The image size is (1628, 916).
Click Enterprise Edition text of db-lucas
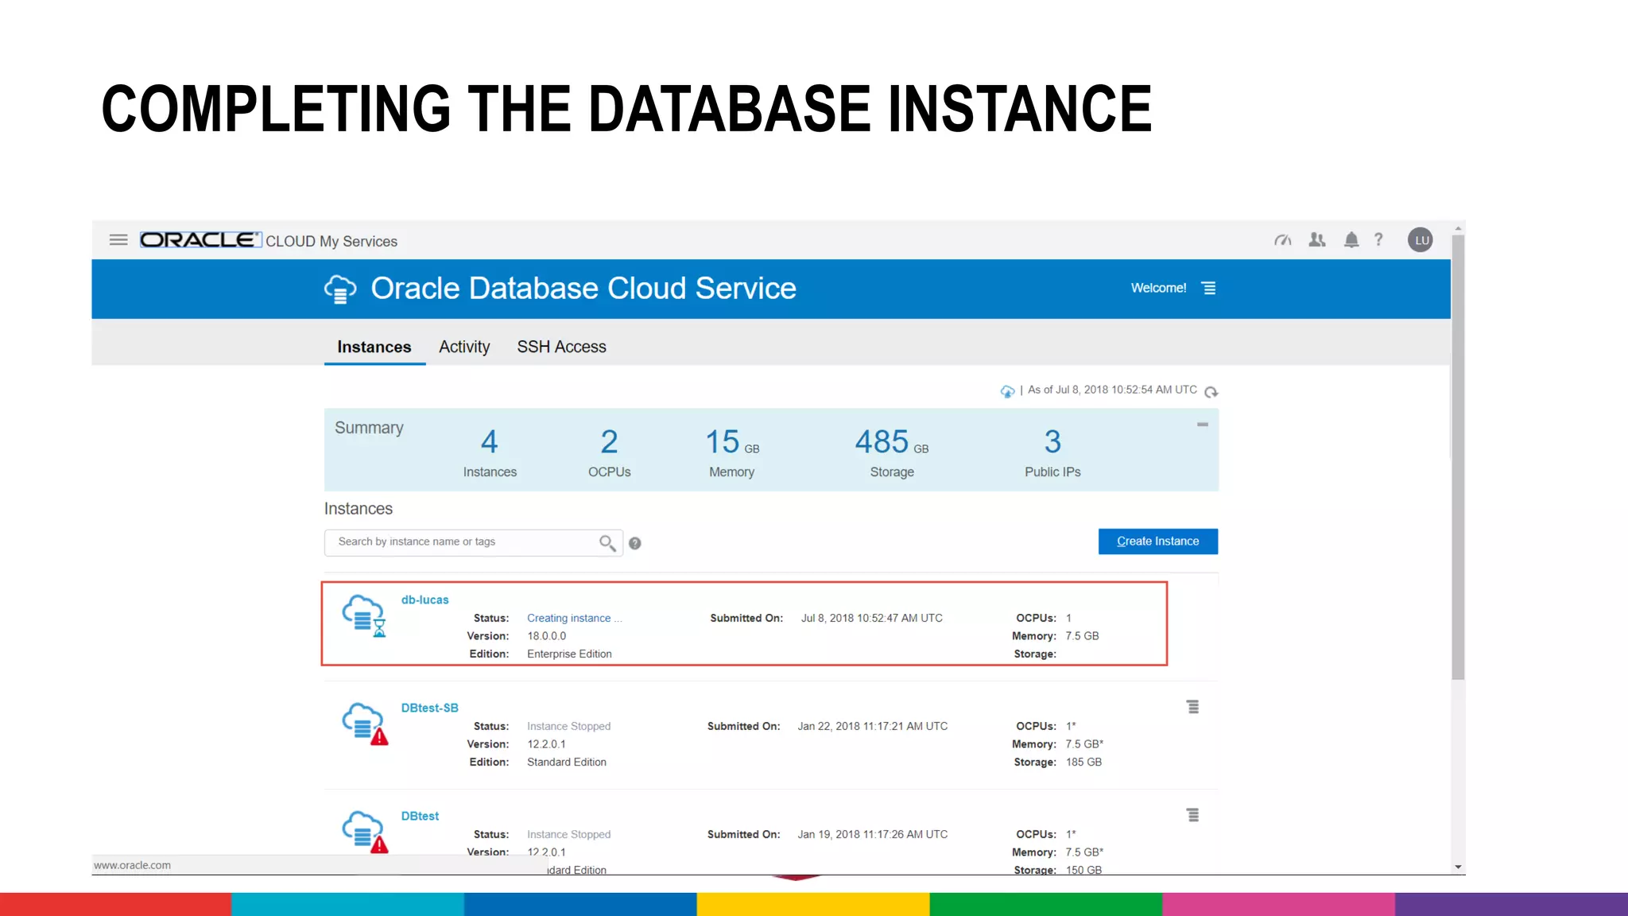(x=569, y=654)
